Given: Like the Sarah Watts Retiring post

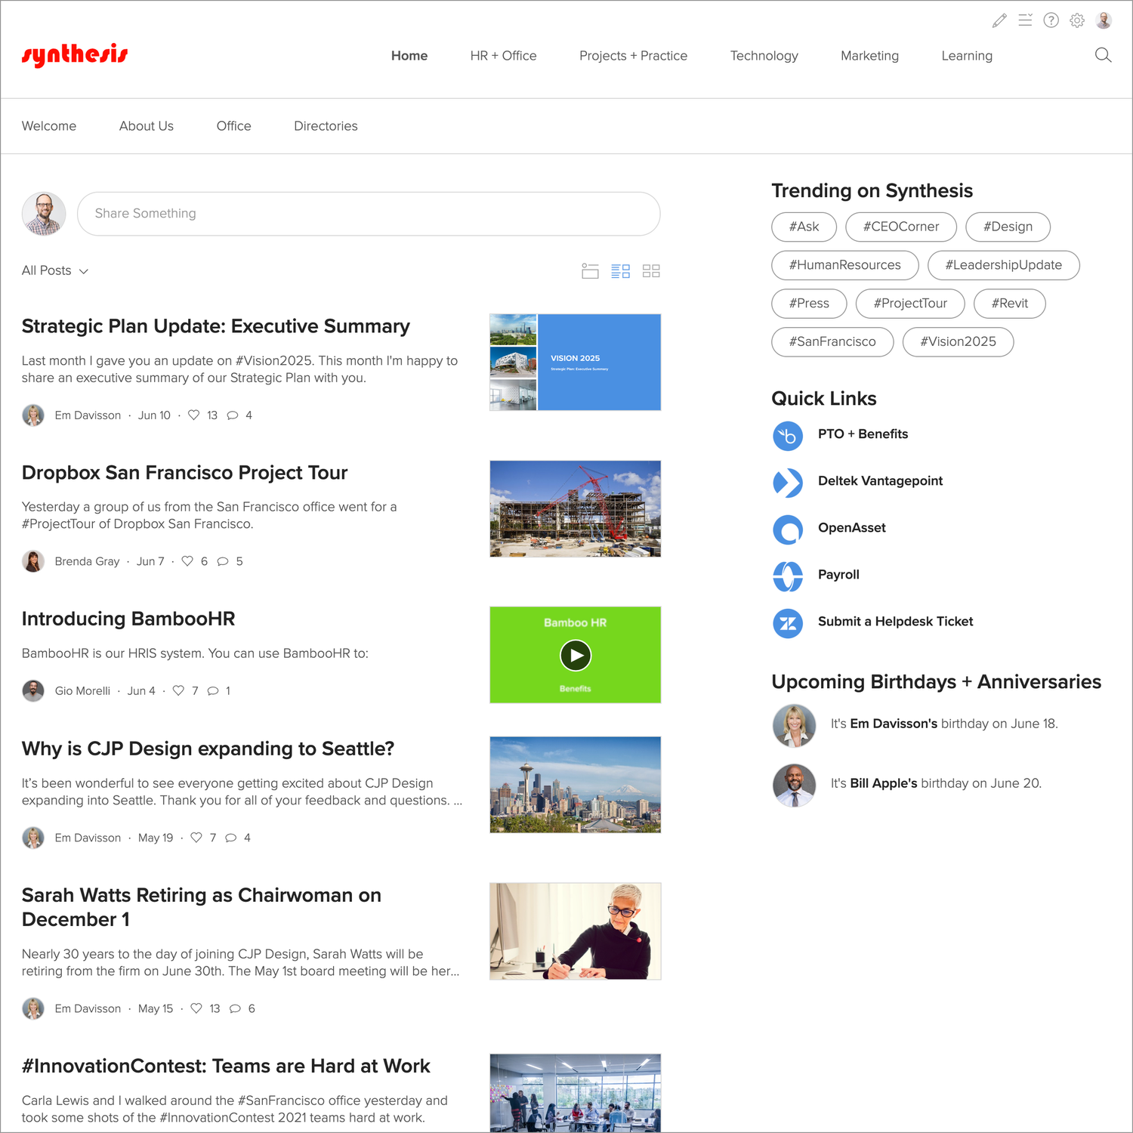Looking at the screenshot, I should click(196, 1008).
